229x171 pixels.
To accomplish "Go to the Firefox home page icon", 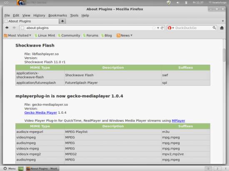I will (222, 28).
